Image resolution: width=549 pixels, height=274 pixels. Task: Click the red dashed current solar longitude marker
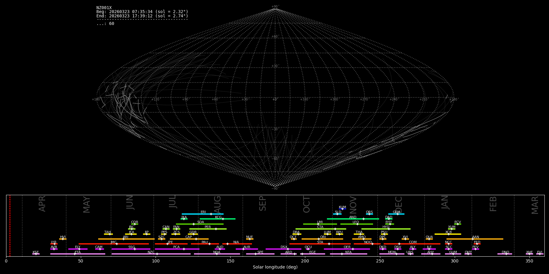click(10, 226)
